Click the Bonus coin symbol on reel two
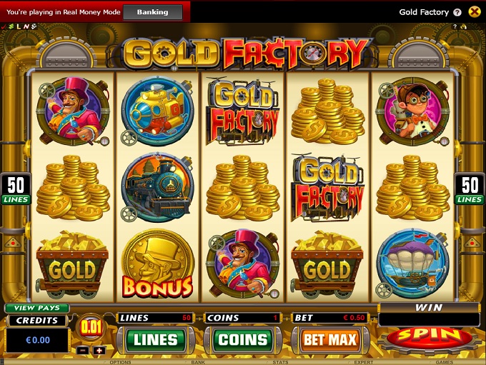Screen dimensions: 486x365 (x=157, y=264)
